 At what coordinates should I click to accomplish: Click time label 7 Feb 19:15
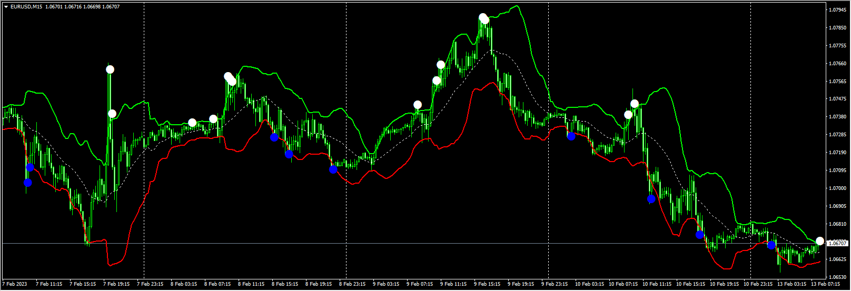116,284
